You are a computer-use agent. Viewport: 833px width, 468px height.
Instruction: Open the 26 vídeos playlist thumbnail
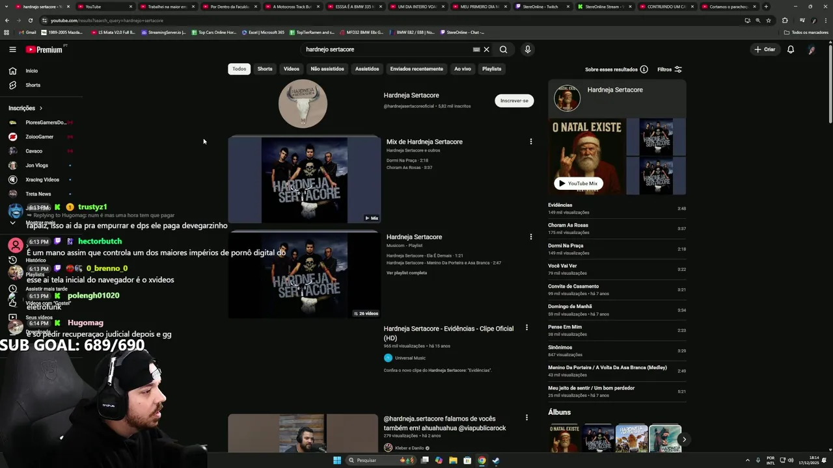[304, 275]
